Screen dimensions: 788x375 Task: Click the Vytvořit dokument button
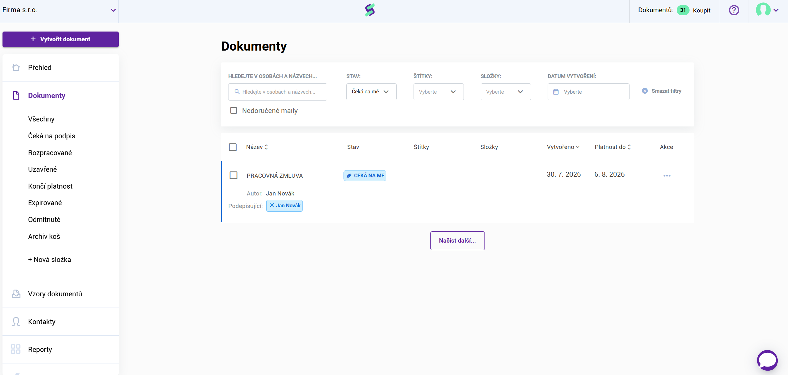[x=61, y=39]
